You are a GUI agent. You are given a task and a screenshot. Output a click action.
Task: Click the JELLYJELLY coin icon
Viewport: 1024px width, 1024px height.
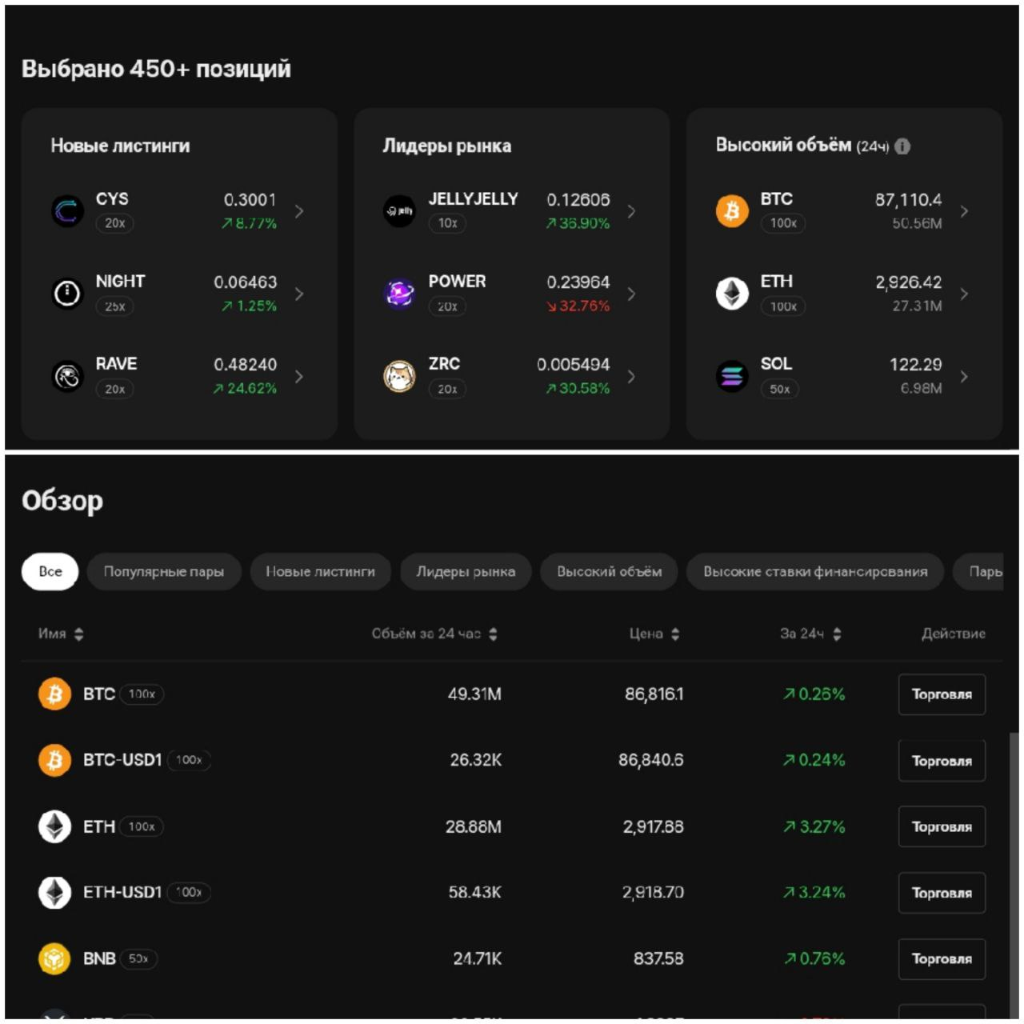399,211
